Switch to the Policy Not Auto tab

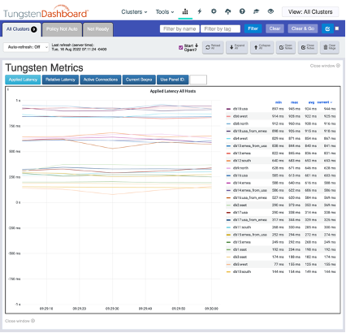(x=62, y=29)
